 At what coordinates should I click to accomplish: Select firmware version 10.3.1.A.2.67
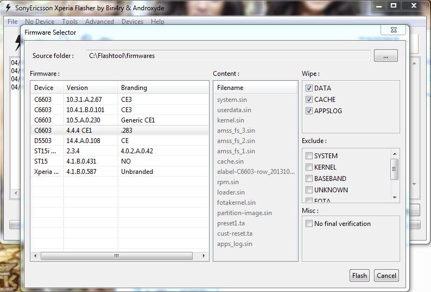pyautogui.click(x=120, y=99)
